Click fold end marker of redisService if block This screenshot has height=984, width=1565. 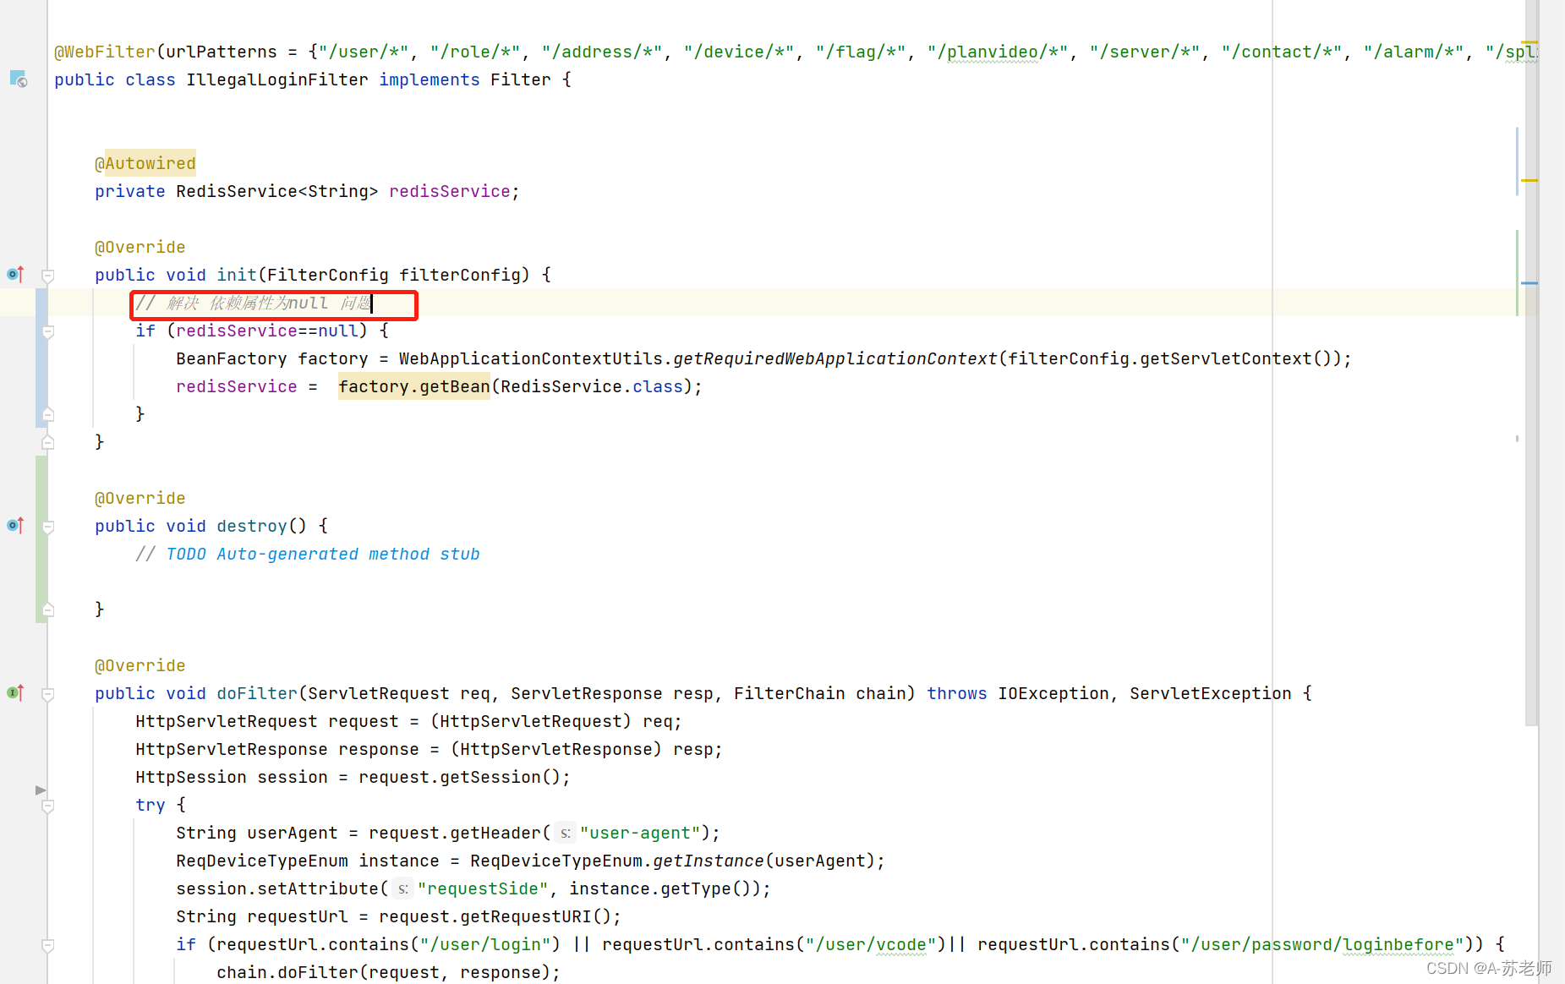point(48,414)
